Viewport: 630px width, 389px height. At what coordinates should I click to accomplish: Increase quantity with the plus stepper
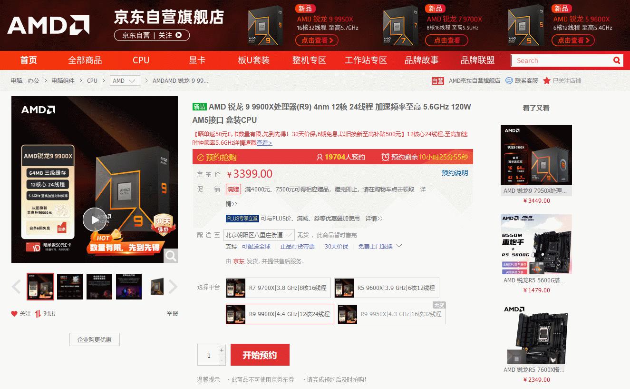pyautogui.click(x=222, y=350)
